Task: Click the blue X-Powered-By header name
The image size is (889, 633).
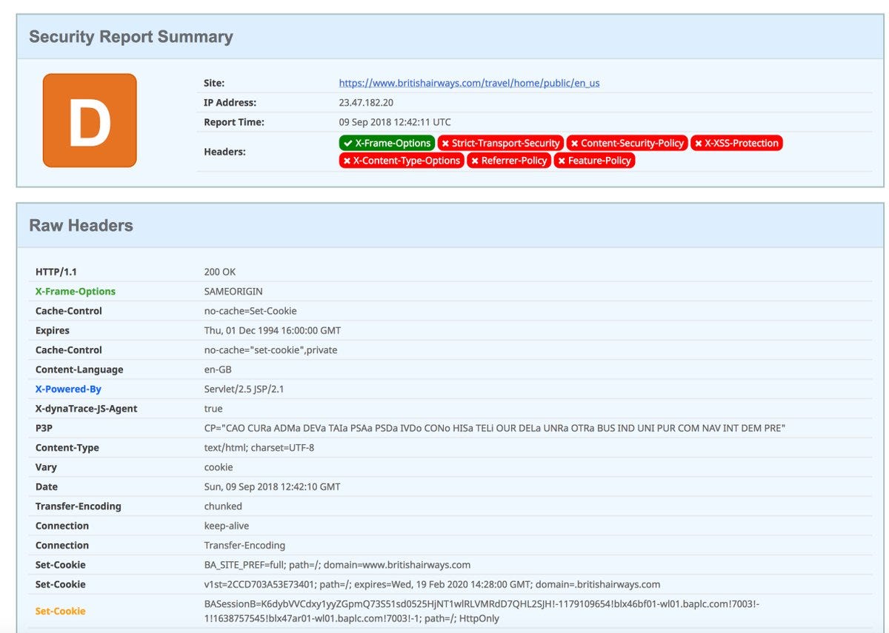Action: (68, 389)
